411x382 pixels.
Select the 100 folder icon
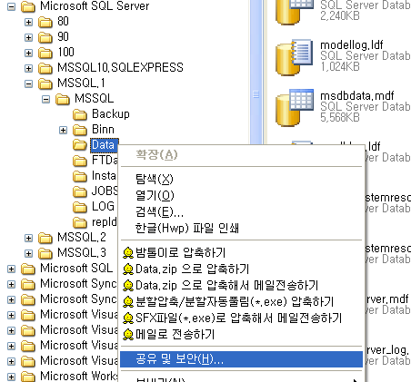(x=45, y=53)
